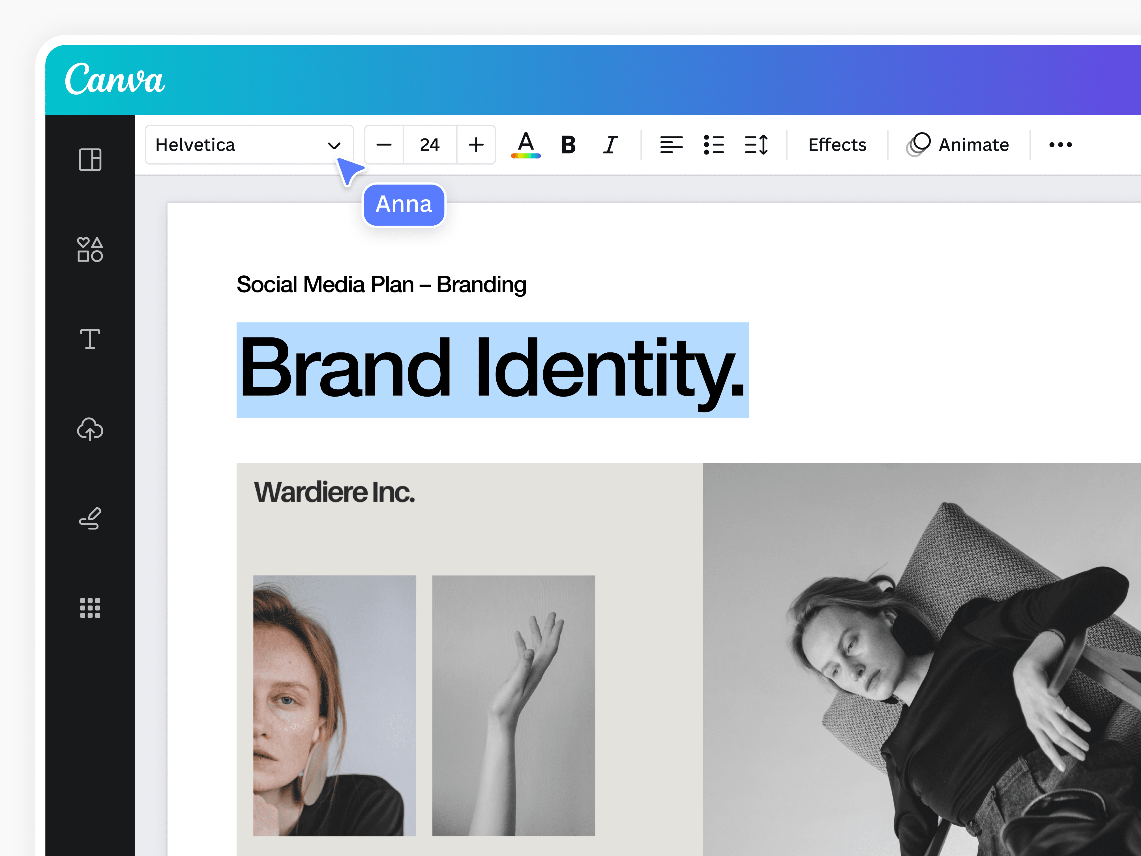Expand the font size field
The height and width of the screenshot is (856, 1141).
[430, 145]
